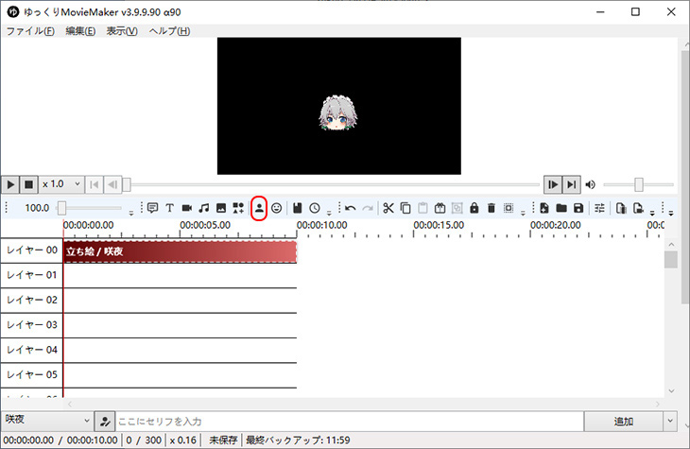Open the 編集(E) menu
This screenshot has height=449, width=690.
click(x=80, y=31)
